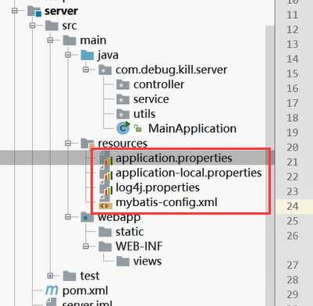Click the server module icon

pos(34,11)
